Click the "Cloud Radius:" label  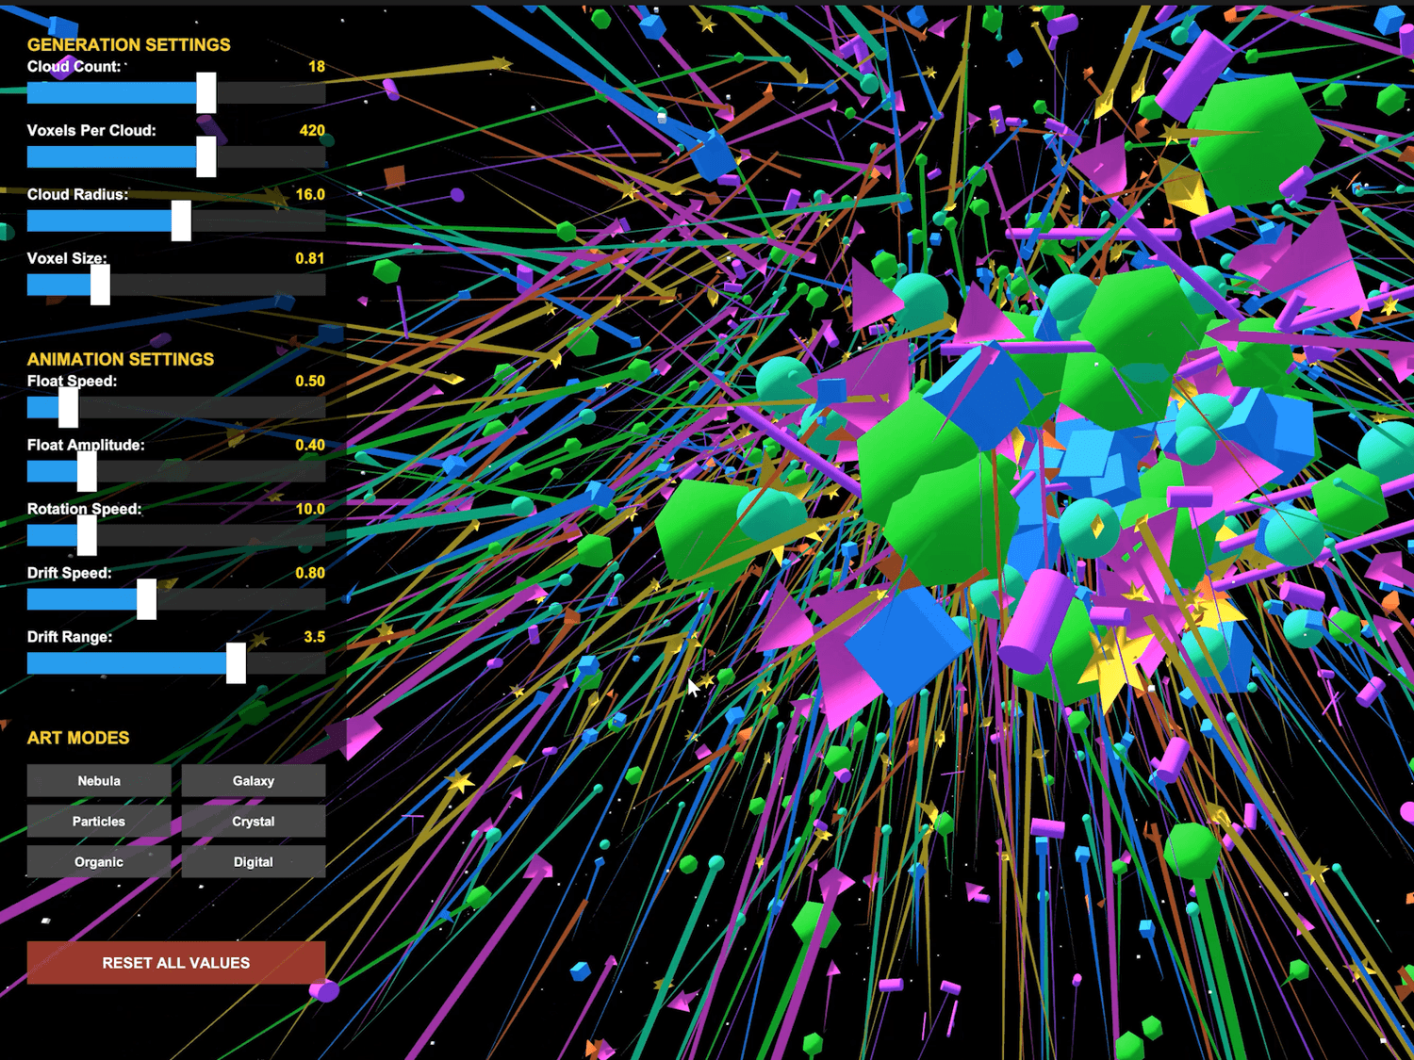click(x=78, y=195)
